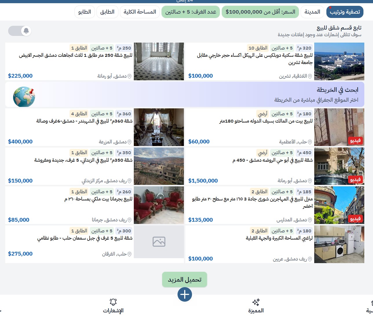The height and width of the screenshot is (317, 373).
Task: Open thumbnail of 350 m² الزبداني apartment
Action: (x=159, y=166)
